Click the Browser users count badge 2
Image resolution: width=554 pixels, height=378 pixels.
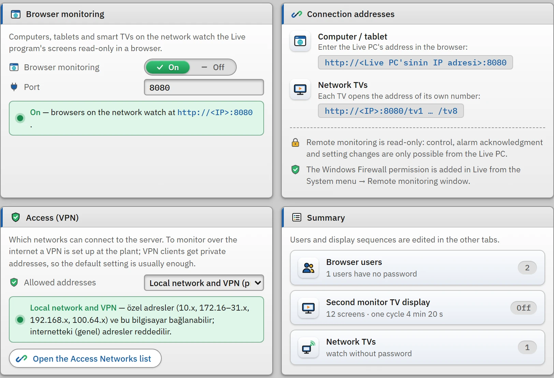coord(527,268)
